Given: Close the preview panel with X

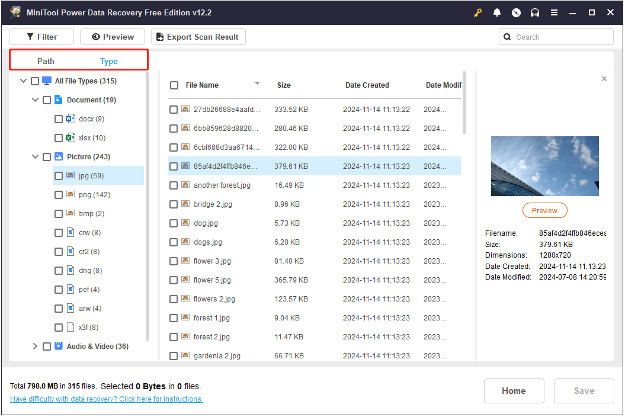Looking at the screenshot, I should [604, 79].
